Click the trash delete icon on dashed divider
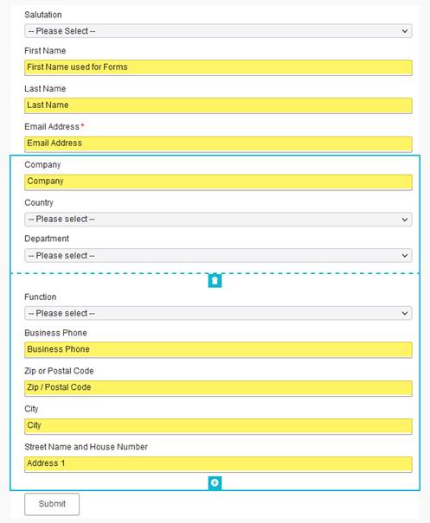Viewport: 430px width, 523px height. coord(215,280)
